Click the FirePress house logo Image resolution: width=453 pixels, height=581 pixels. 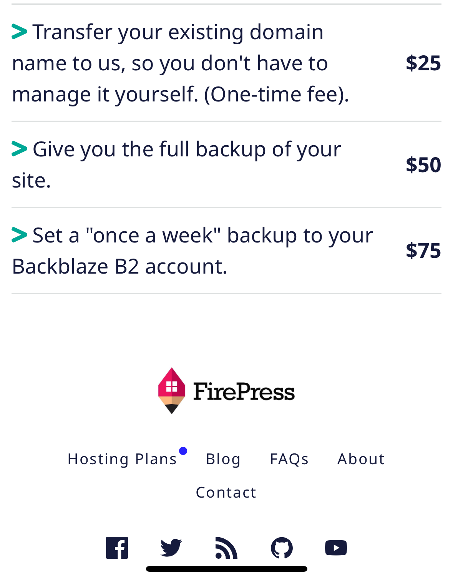click(172, 390)
